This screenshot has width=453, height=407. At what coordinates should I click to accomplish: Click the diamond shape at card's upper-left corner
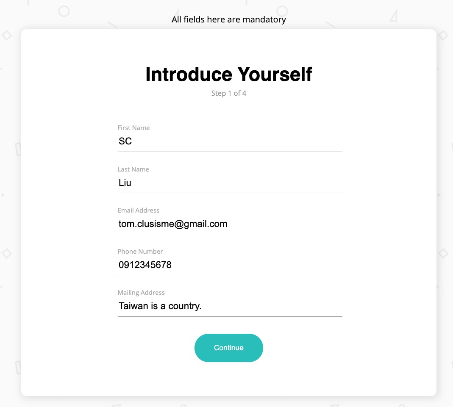(x=7, y=35)
